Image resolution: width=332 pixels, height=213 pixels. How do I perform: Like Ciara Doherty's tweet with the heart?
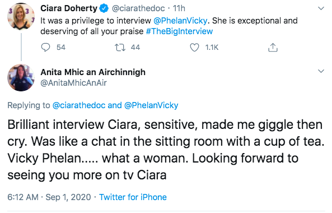click(x=194, y=48)
